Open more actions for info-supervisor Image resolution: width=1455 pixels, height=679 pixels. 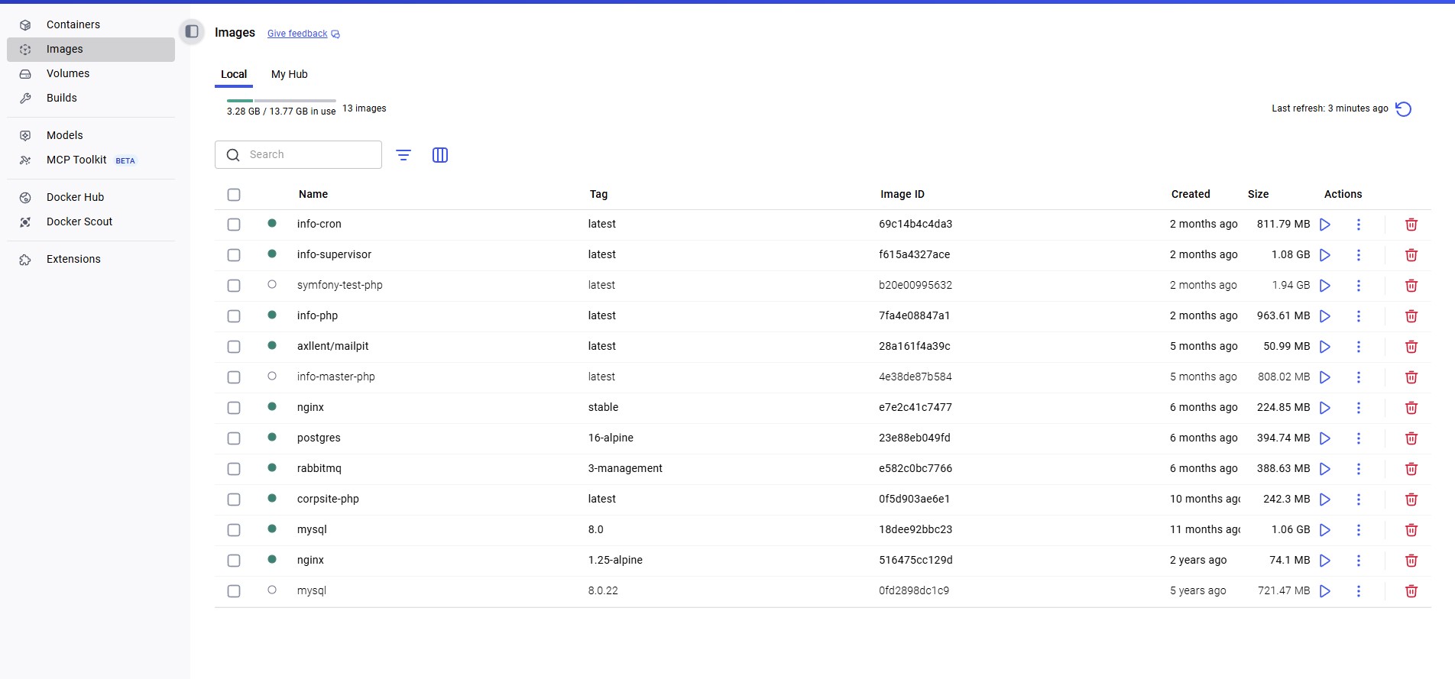pyautogui.click(x=1359, y=255)
